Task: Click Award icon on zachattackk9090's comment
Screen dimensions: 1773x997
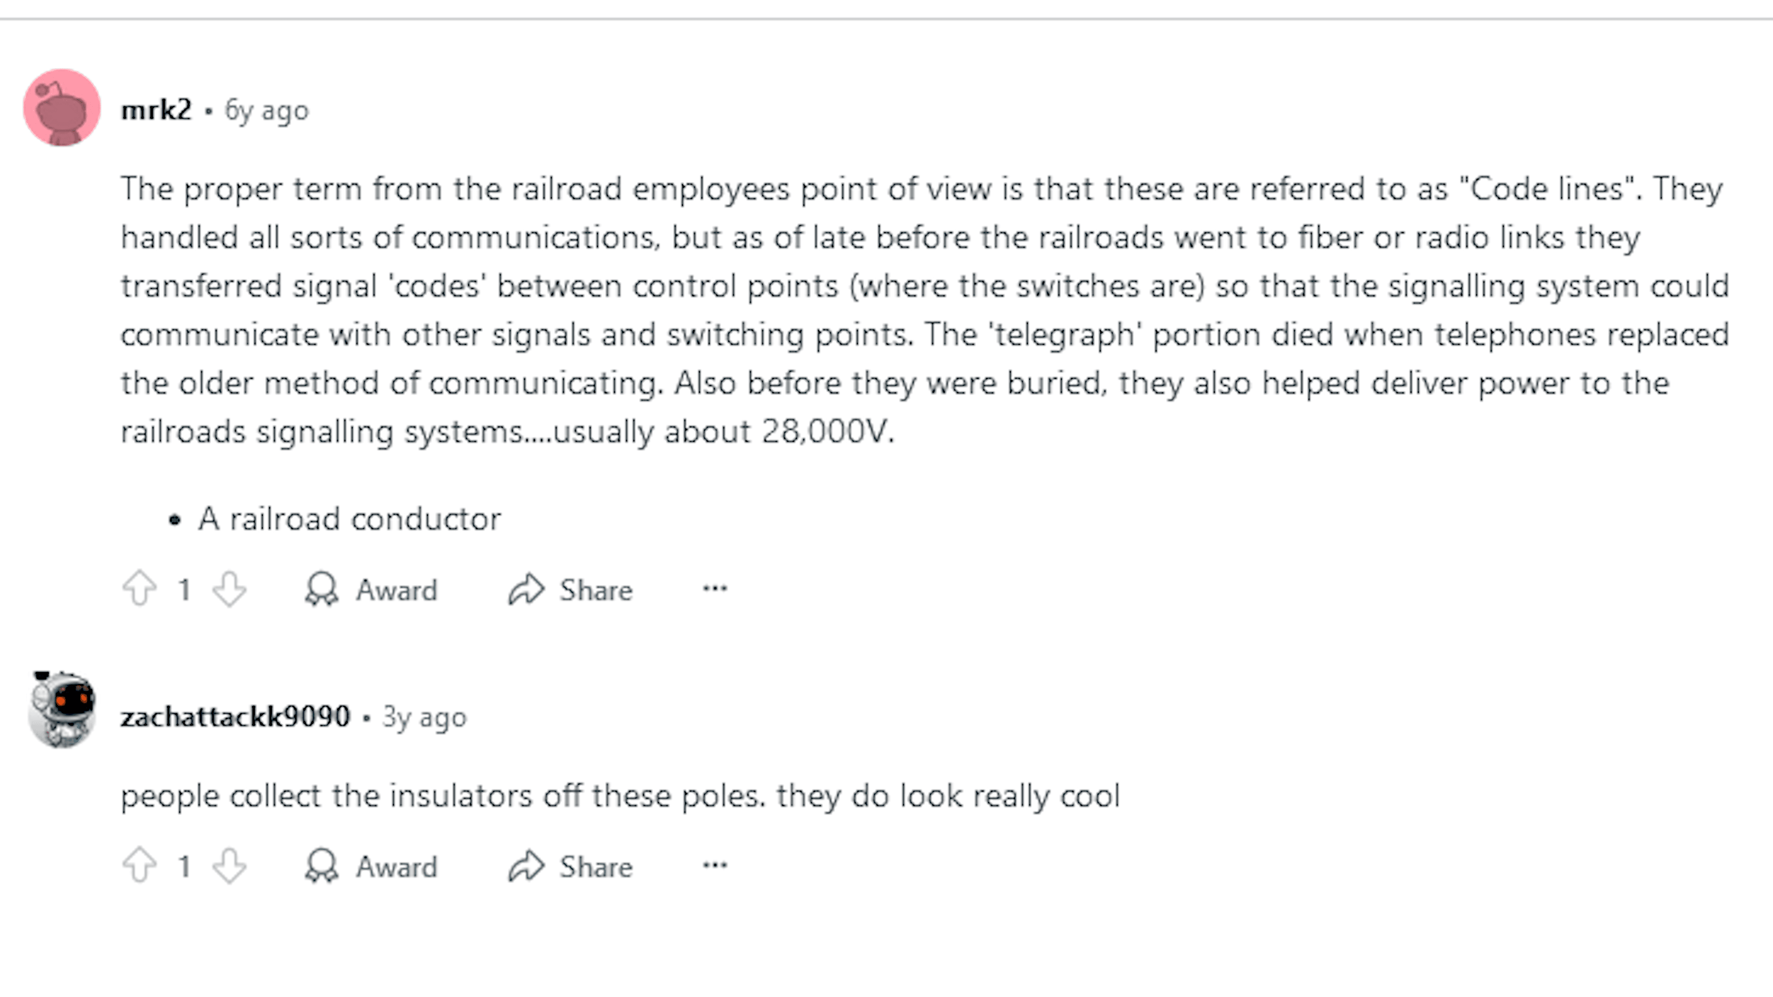Action: [321, 865]
